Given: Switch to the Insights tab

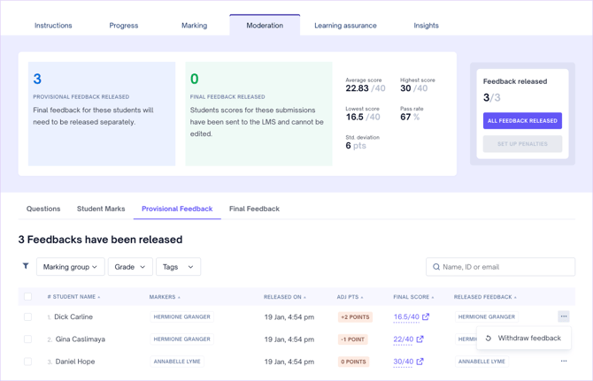Looking at the screenshot, I should coord(426,26).
